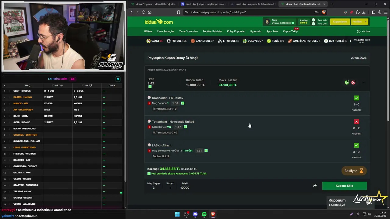
Task: Open the Bülten menu
Action: click(148, 31)
